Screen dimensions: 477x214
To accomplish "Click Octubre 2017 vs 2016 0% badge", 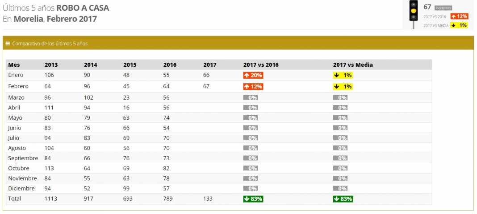I will (251, 168).
